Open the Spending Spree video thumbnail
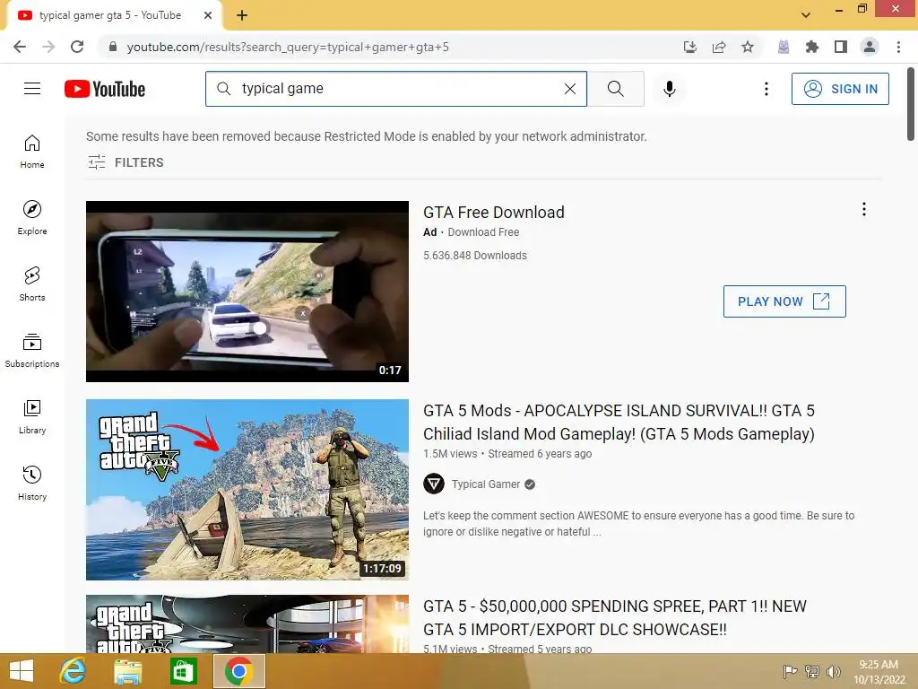 (247, 624)
